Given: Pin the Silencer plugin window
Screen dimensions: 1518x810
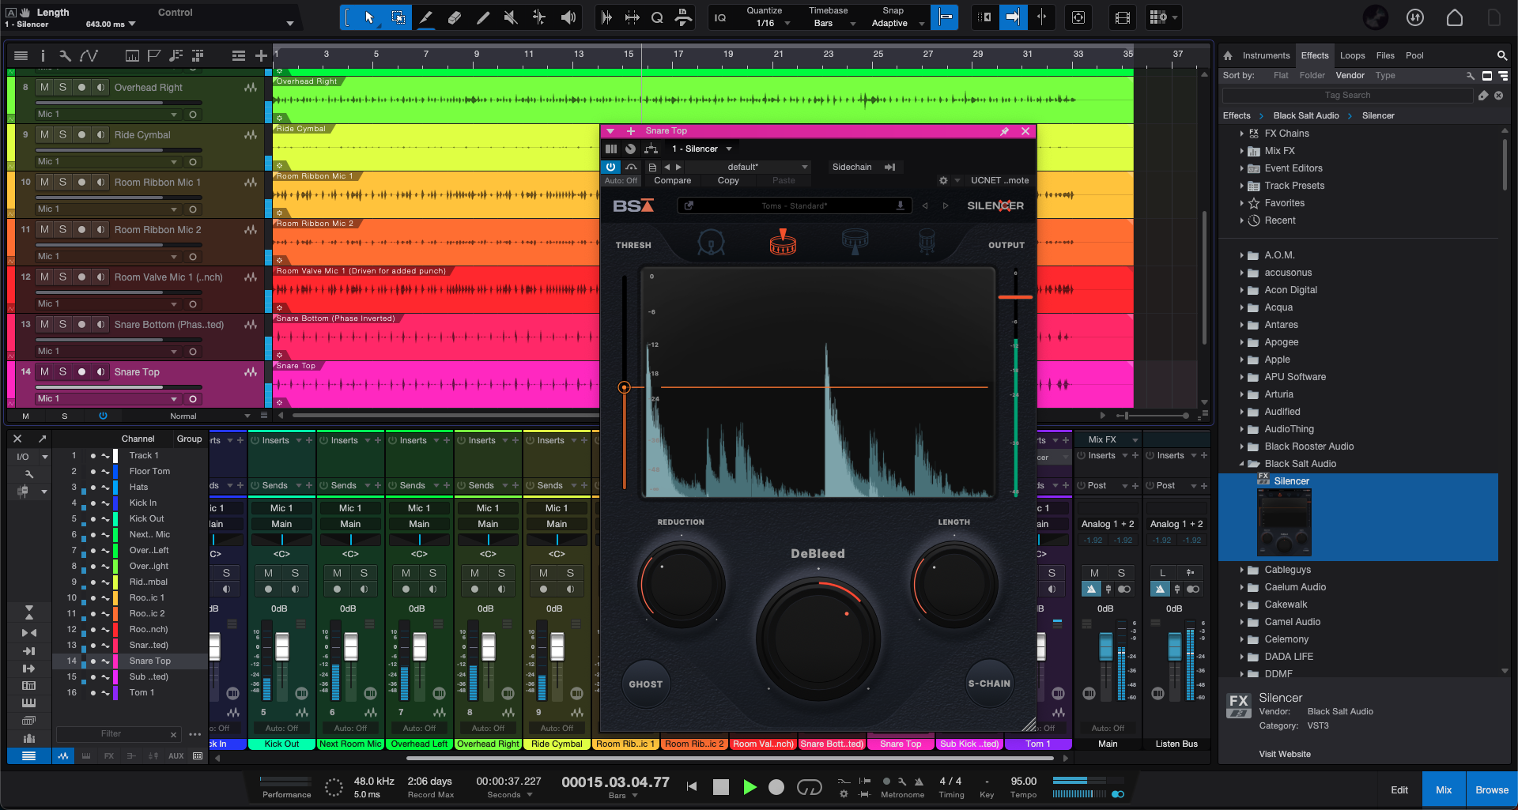Looking at the screenshot, I should tap(1004, 131).
